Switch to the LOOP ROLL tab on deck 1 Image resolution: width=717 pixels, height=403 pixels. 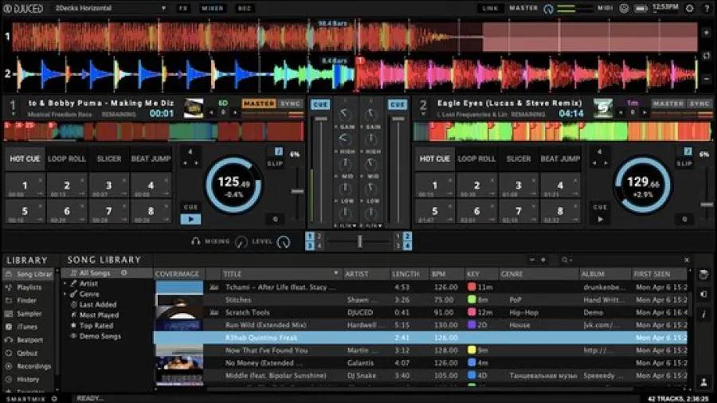[x=67, y=158]
